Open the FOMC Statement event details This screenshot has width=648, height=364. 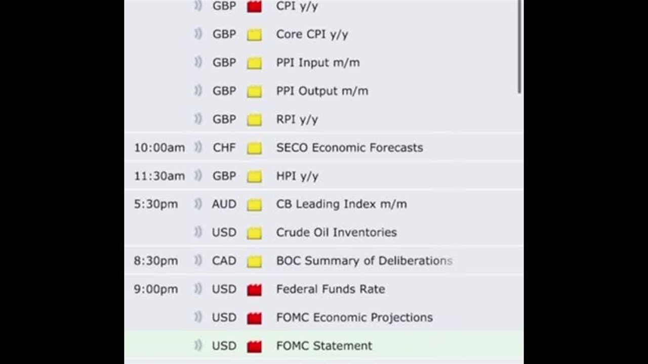[x=324, y=346]
